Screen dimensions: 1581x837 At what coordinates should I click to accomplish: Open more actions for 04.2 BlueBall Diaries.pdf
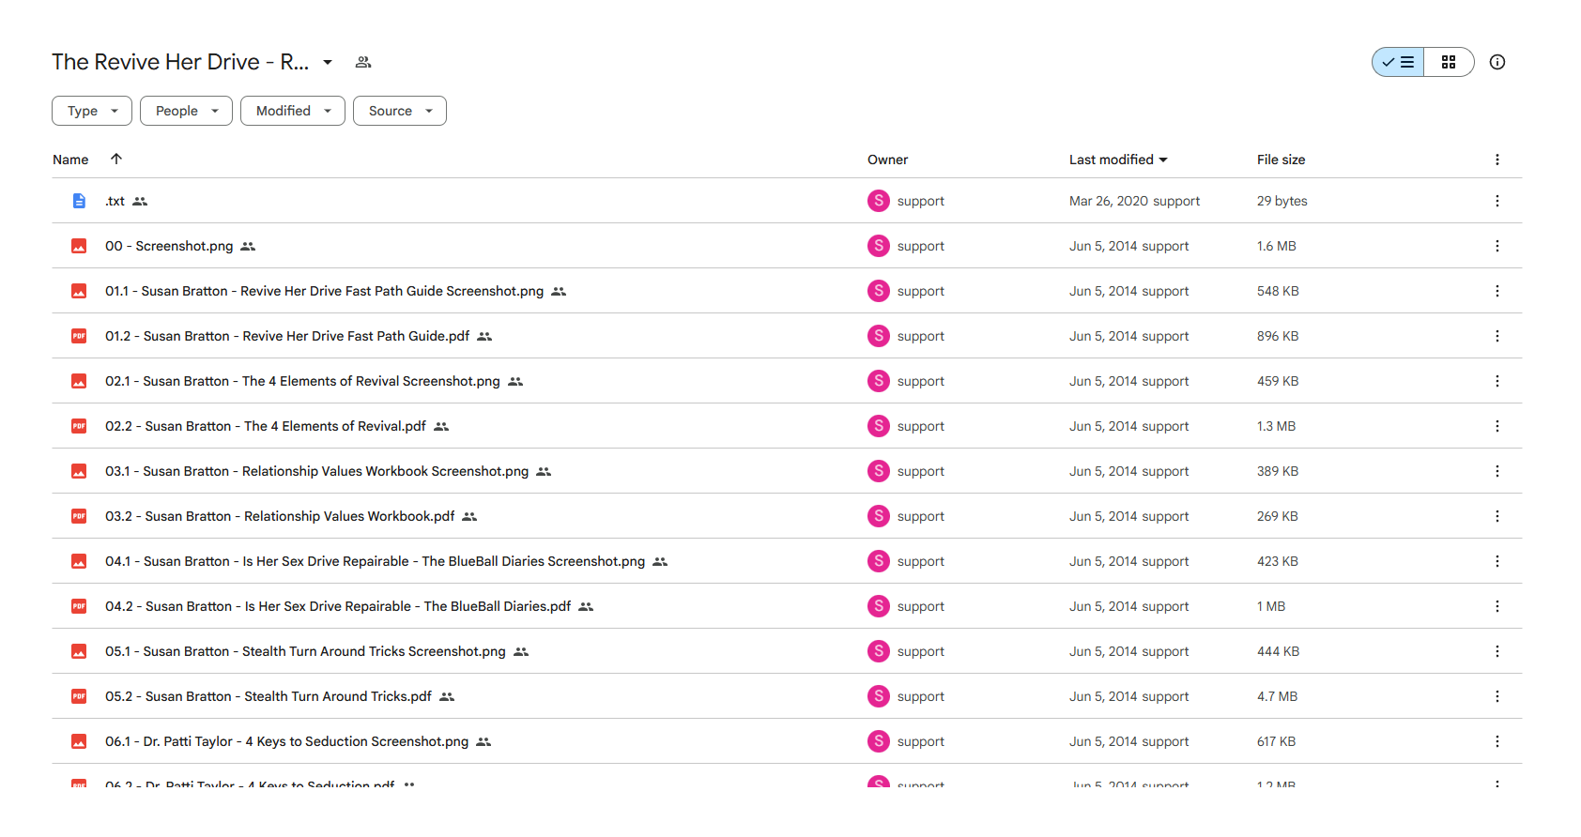point(1497,606)
